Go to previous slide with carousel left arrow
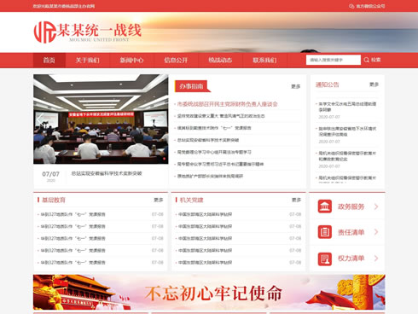Image resolution: width=418 pixels, height=314 pixels. click(39, 119)
